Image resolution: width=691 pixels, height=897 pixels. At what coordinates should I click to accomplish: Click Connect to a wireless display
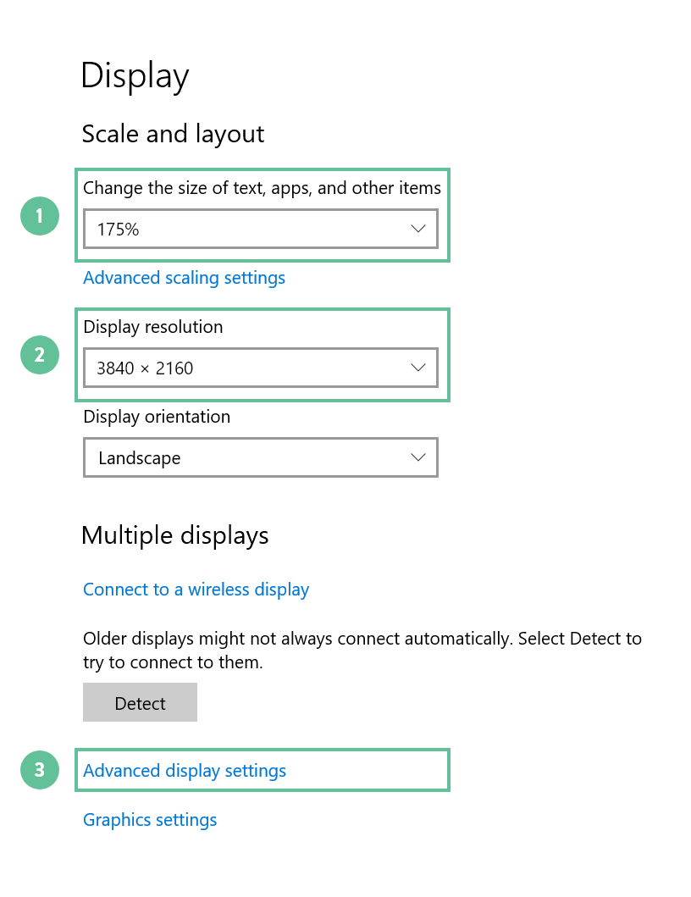coord(196,589)
